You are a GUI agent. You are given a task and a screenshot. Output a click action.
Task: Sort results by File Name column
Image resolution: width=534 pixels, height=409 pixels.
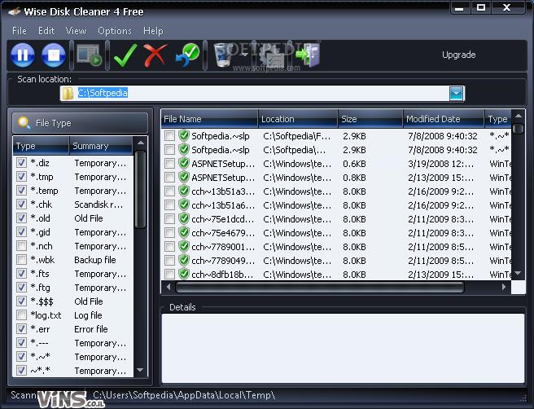209,119
